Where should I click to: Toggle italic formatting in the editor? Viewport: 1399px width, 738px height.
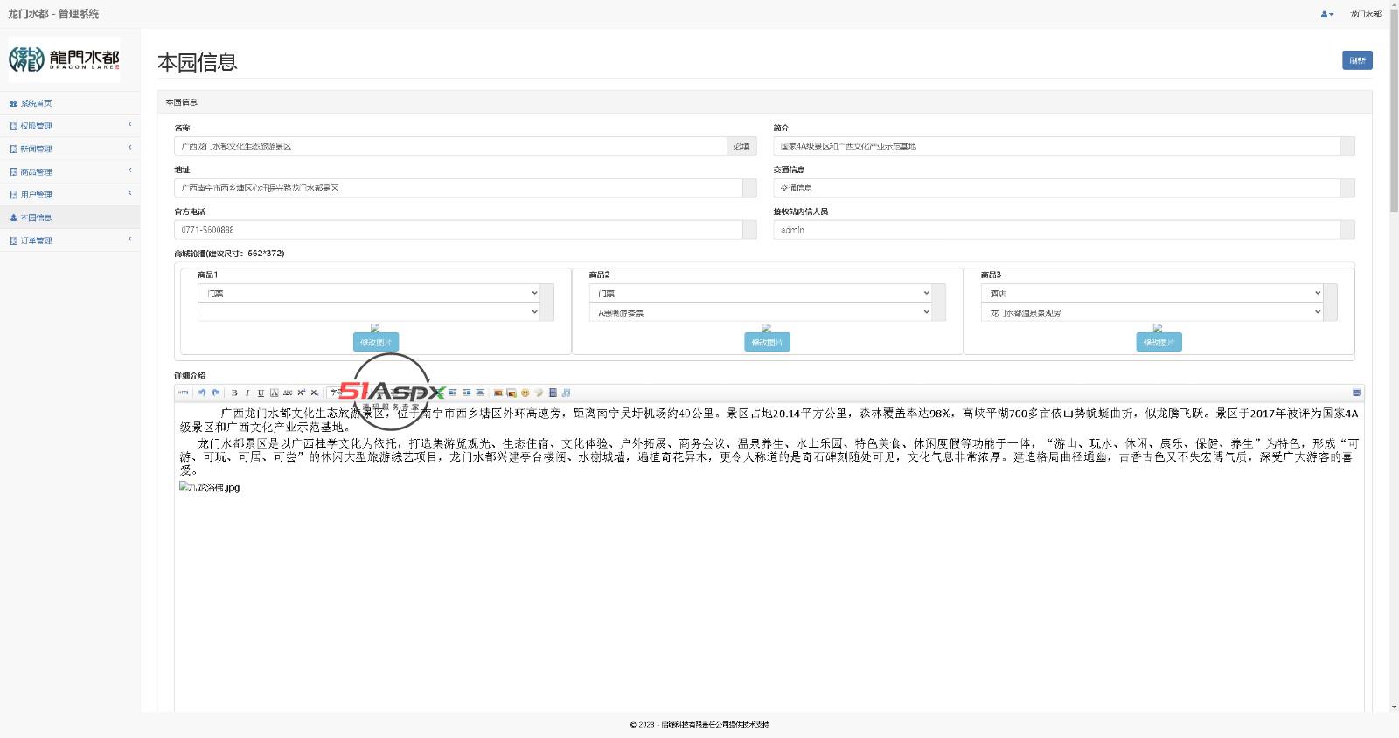247,393
